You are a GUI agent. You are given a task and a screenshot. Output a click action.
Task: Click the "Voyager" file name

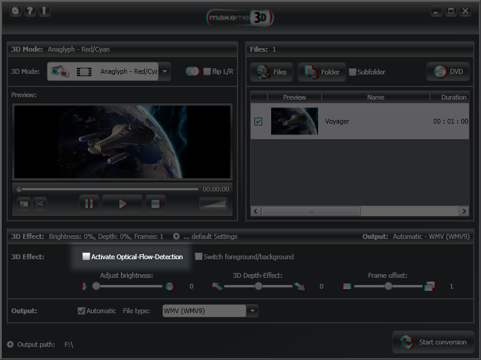pyautogui.click(x=337, y=122)
